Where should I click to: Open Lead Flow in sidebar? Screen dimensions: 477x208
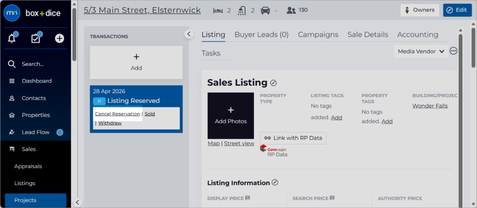point(36,132)
